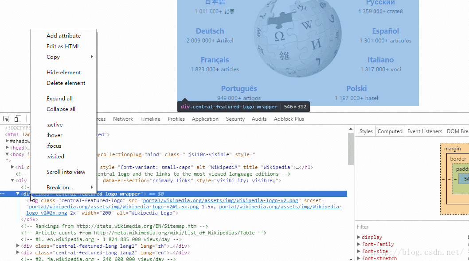Switch to the Security tab
This screenshot has height=261, width=469.
point(235,119)
